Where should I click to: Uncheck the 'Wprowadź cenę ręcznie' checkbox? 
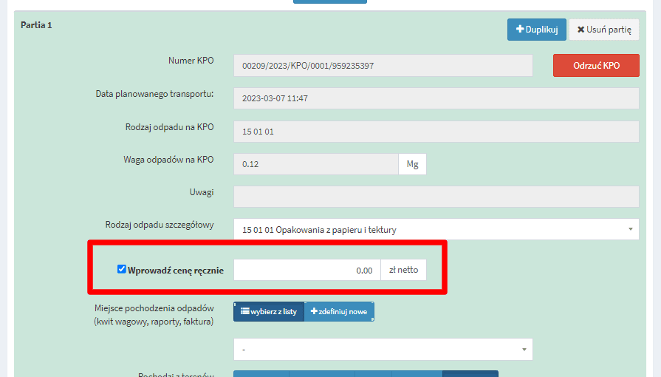(x=122, y=270)
